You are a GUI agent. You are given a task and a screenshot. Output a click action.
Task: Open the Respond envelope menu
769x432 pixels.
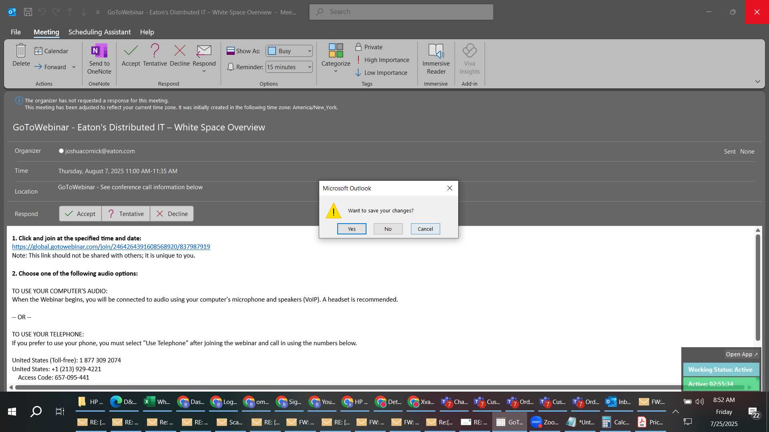click(204, 58)
